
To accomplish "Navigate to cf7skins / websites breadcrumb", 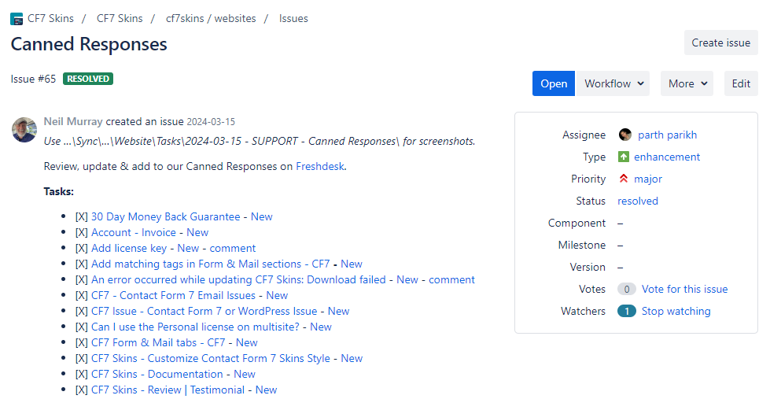I will (211, 18).
